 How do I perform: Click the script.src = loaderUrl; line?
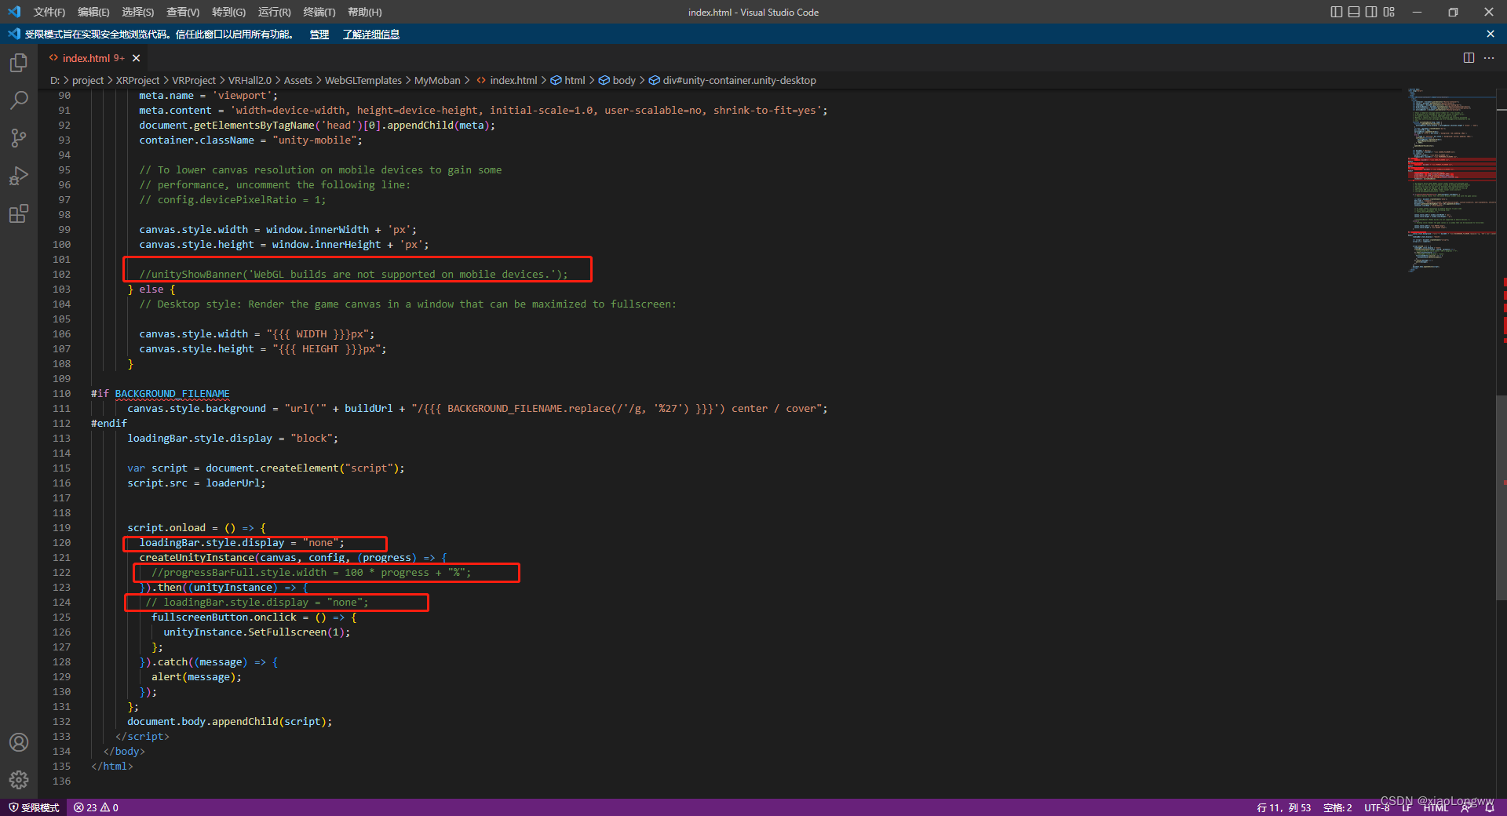[196, 483]
